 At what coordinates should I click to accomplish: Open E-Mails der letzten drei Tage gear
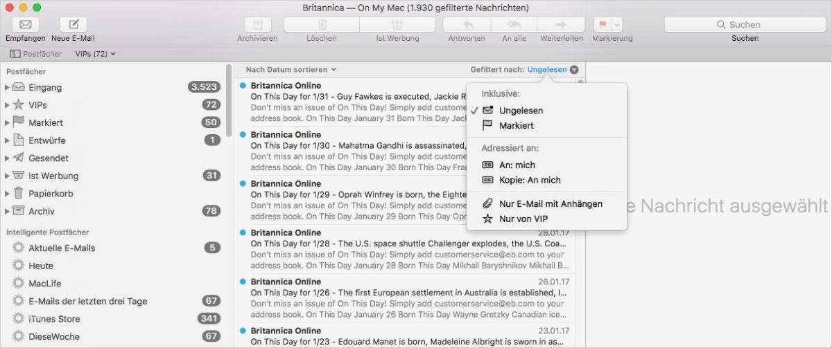pyautogui.click(x=18, y=301)
